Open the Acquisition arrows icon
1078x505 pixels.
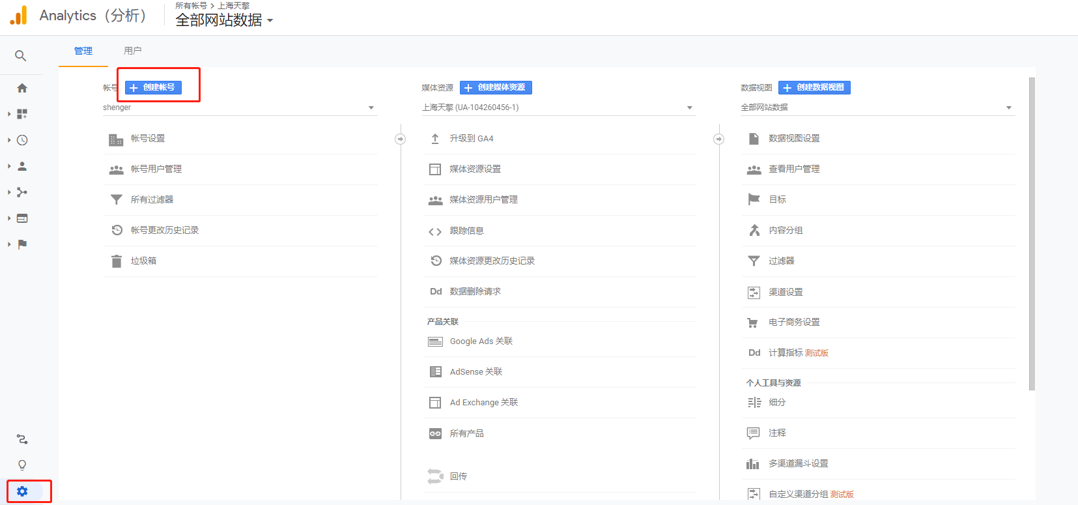coord(22,192)
